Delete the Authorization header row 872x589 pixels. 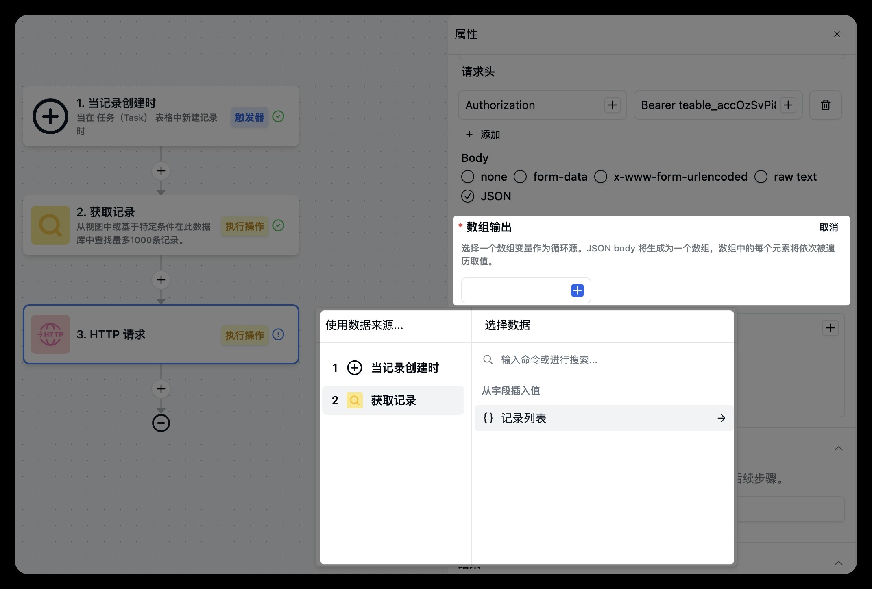click(x=826, y=105)
